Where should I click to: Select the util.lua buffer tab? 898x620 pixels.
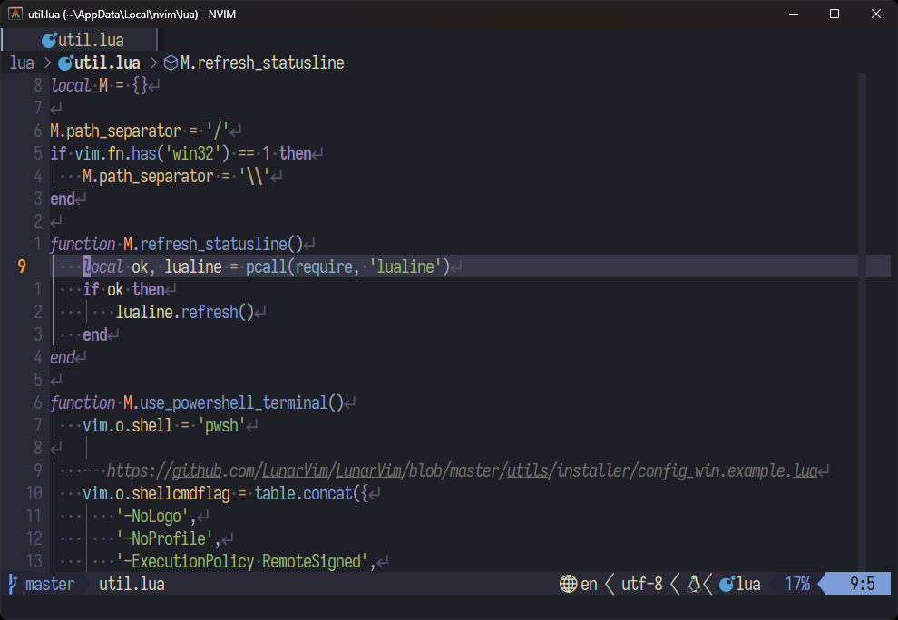point(90,40)
